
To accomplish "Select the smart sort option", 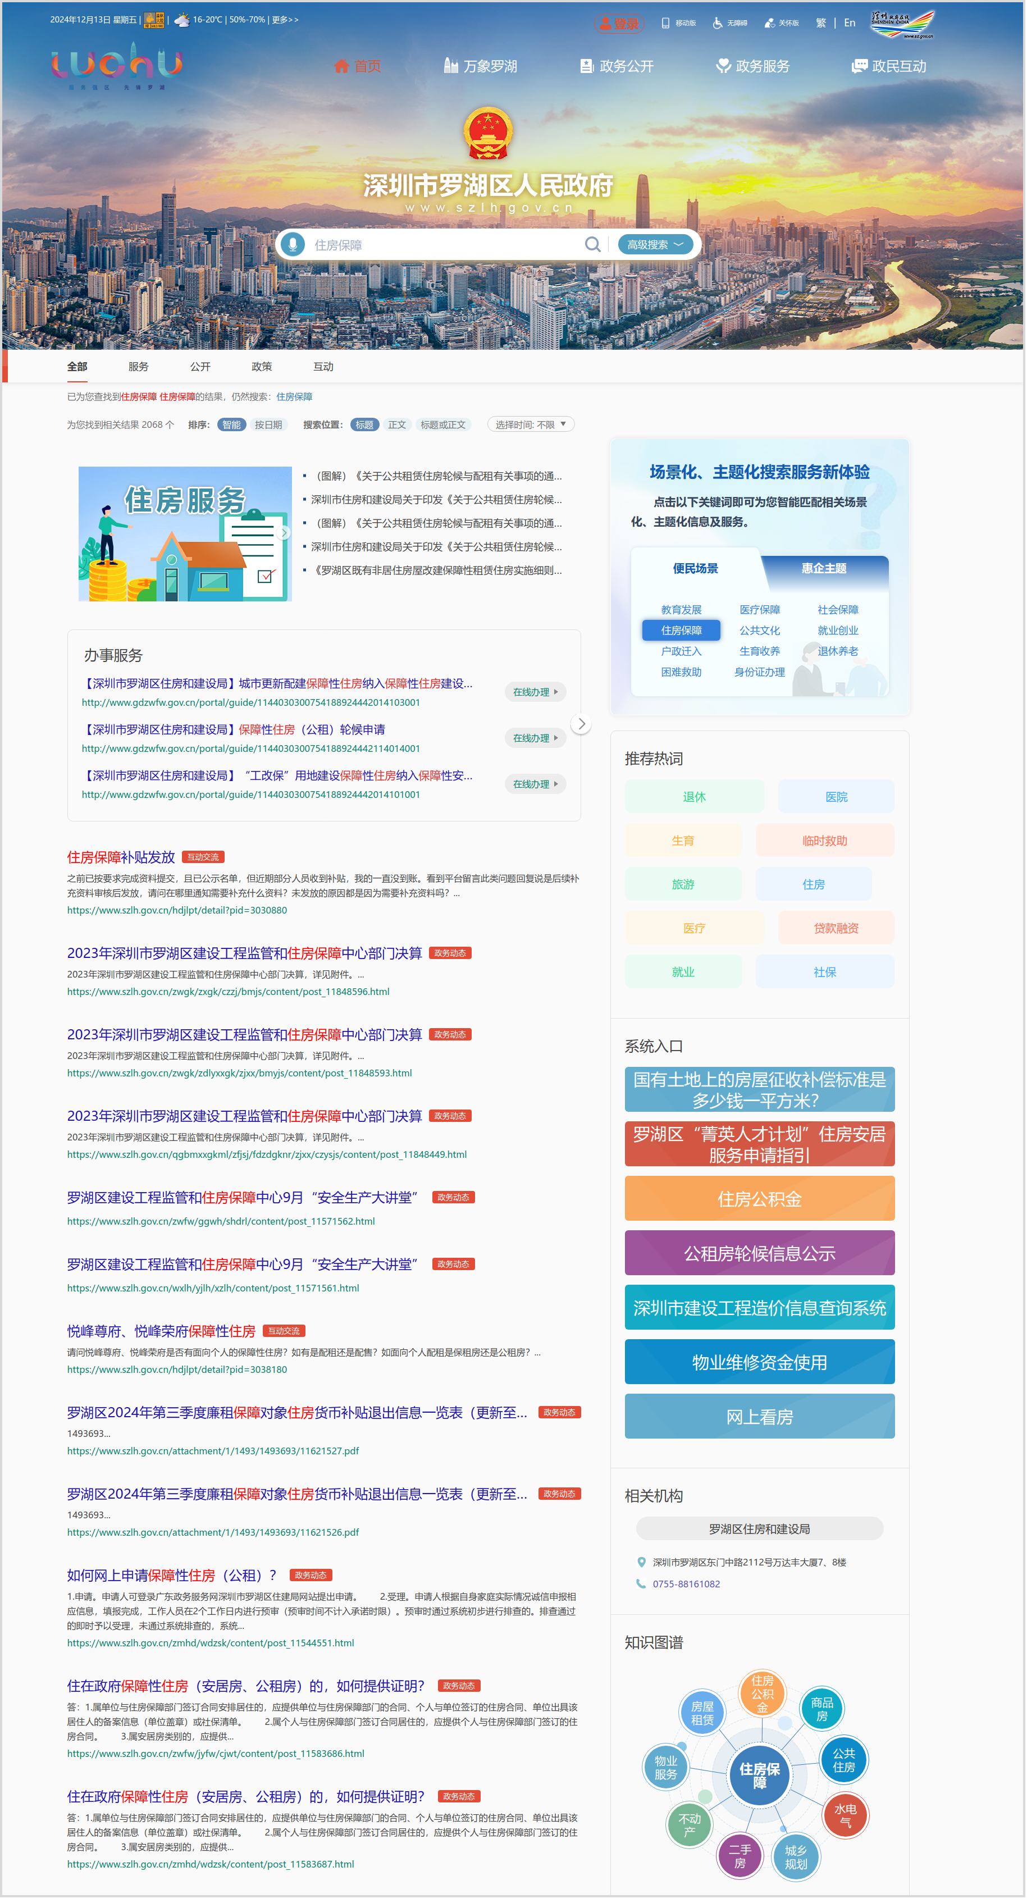I will 231,424.
